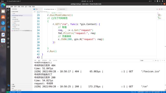Collapse the hello folder

[x=21, y=17]
